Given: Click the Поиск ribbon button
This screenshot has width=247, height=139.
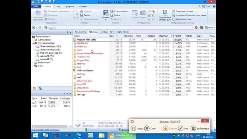Looking at the screenshot, I should [115, 15].
